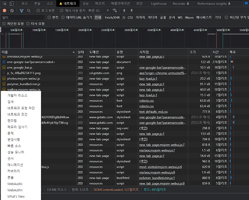The height and width of the screenshot is (200, 249).
Task: Click the 로드: 495밀리초 status text
Action: (155, 189)
